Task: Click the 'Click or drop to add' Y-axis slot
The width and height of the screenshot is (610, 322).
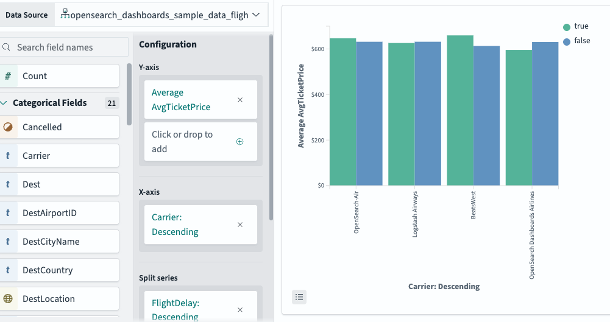Action: tap(200, 141)
